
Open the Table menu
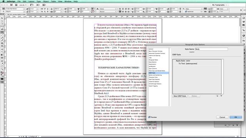pyautogui.click(x=53, y=2)
